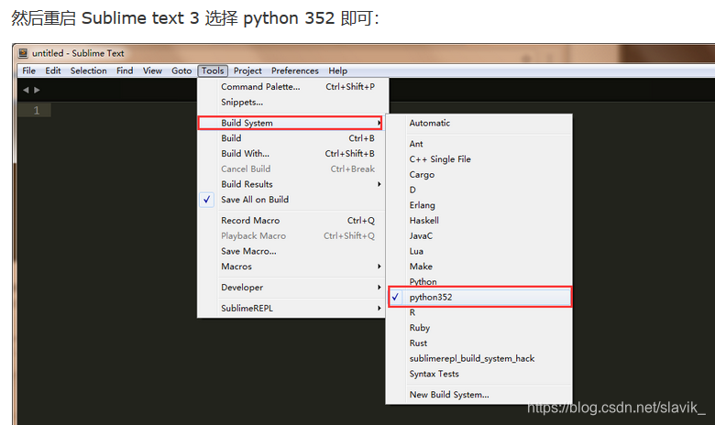Open the Edit menu
Image resolution: width=715 pixels, height=425 pixels.
(x=53, y=71)
